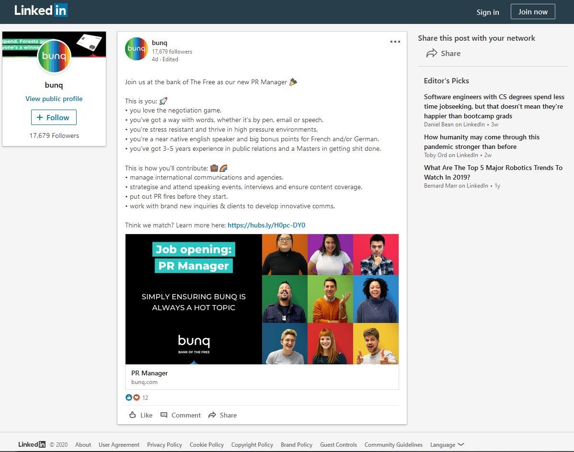Screen dimensions: 574x452
Task: Open the hubs.ly job link
Action: (266, 225)
